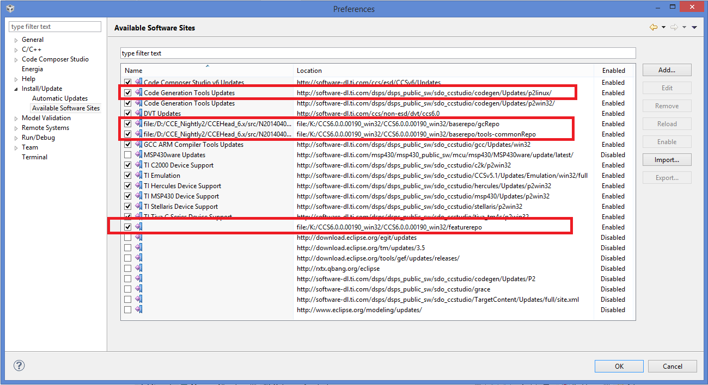The width and height of the screenshot is (708, 385).
Task: Click the site icon for the gcRepo row
Action: click(138, 123)
